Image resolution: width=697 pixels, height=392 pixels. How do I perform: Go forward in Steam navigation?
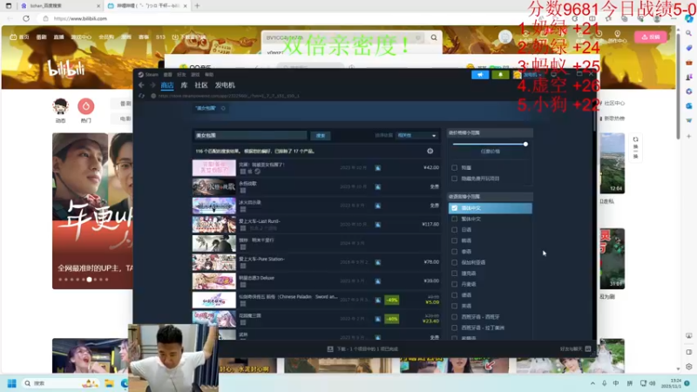tap(152, 84)
